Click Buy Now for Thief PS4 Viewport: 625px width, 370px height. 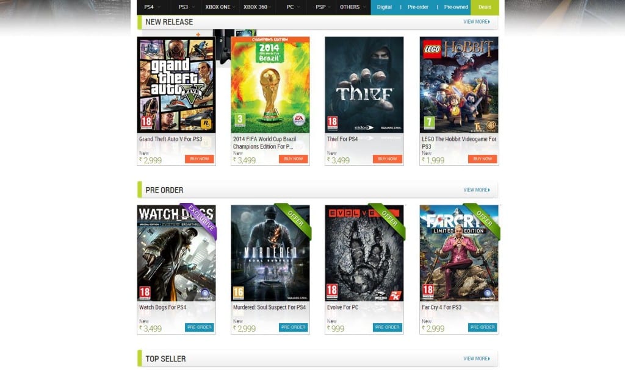point(388,159)
